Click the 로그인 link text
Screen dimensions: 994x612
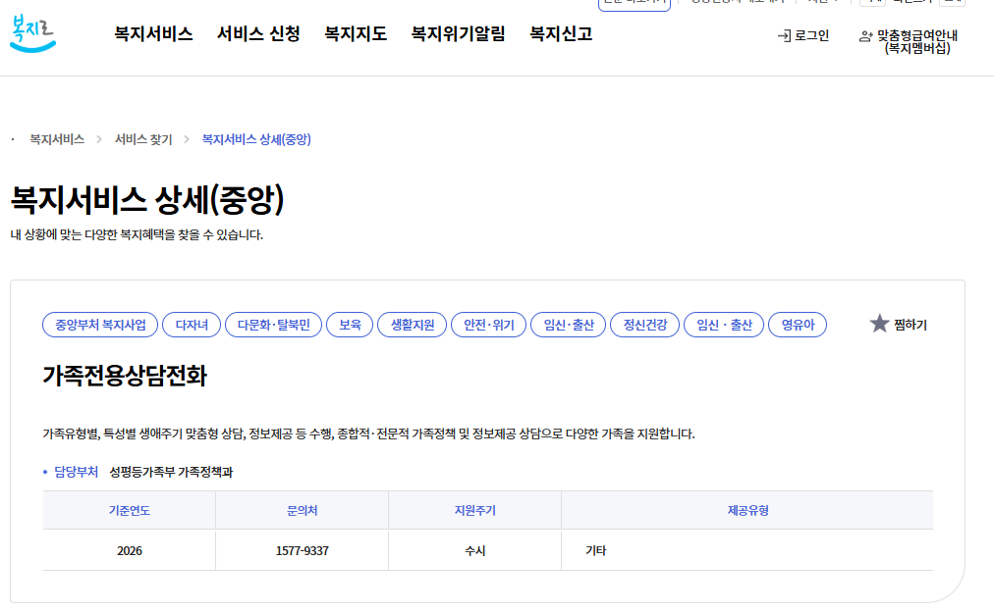point(812,36)
